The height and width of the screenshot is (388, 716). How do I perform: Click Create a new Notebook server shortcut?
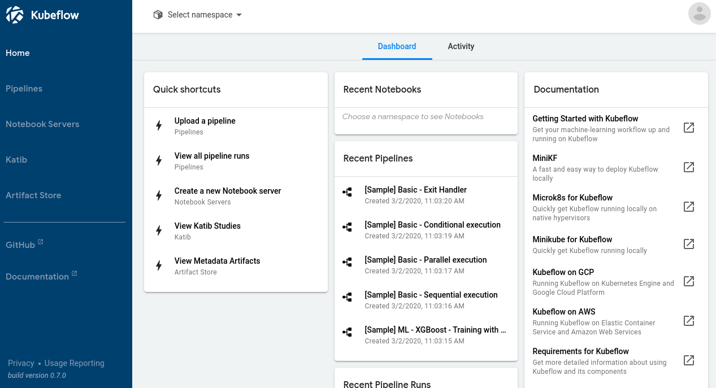(x=227, y=190)
